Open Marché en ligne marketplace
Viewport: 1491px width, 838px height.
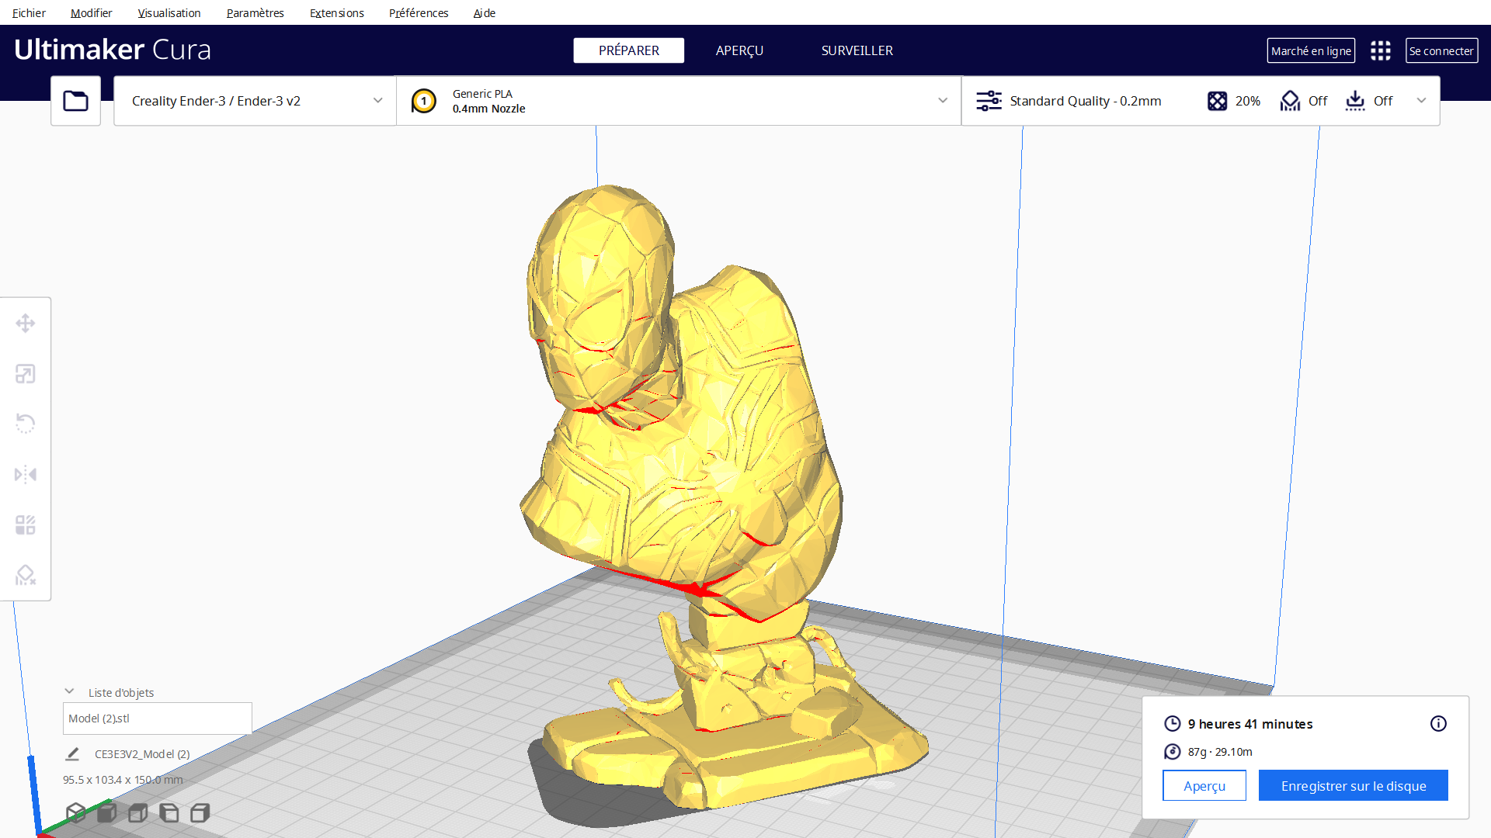(1311, 50)
